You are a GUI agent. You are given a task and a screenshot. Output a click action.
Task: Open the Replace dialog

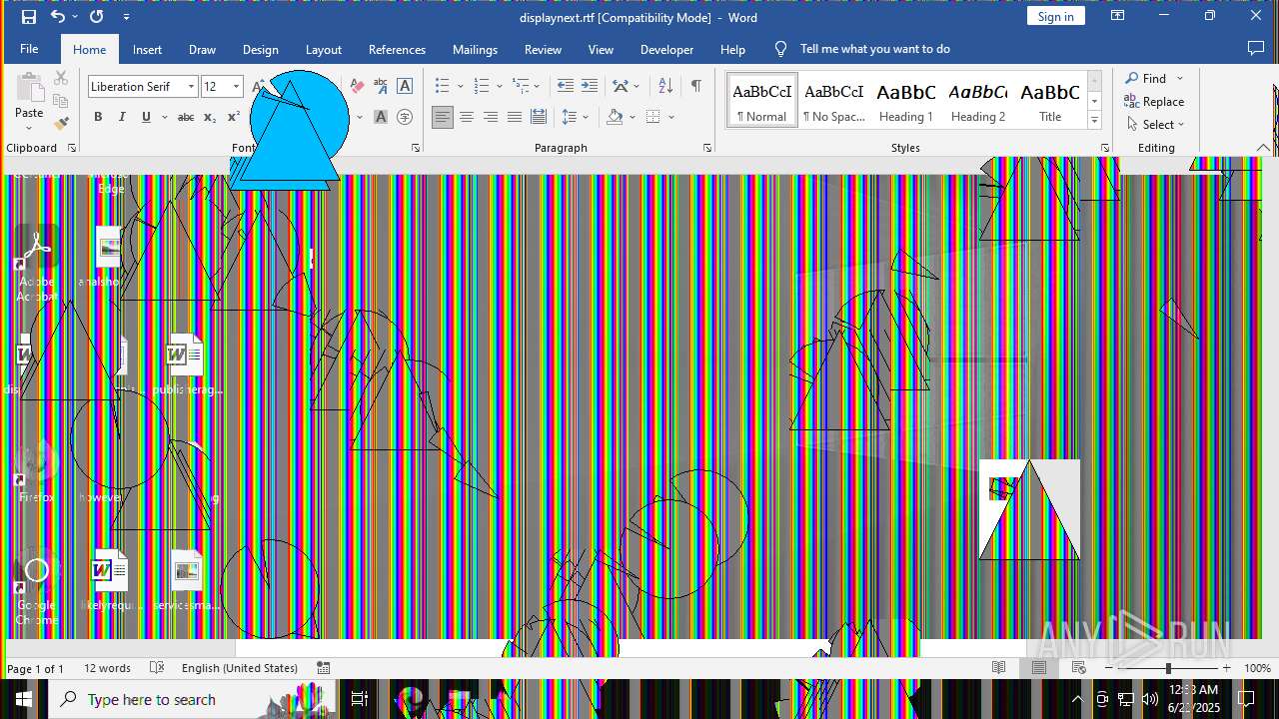tap(1154, 101)
